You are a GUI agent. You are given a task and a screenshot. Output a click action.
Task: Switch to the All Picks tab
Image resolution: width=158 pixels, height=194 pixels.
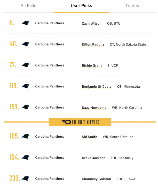29,6
